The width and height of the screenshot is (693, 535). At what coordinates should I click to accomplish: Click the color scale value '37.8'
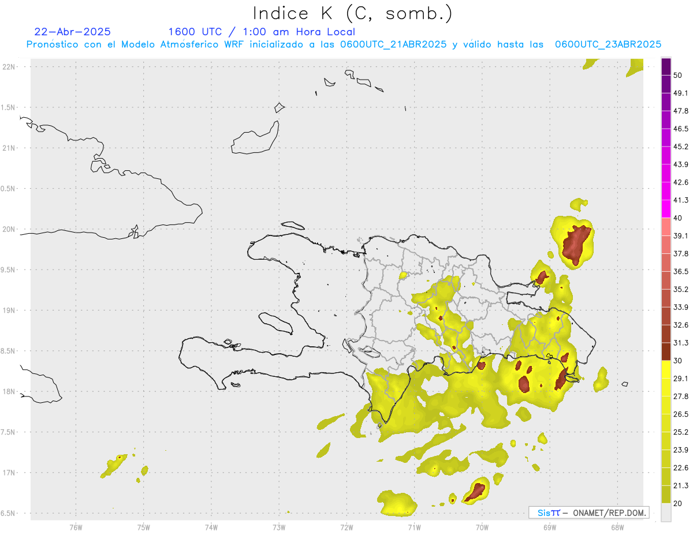pyautogui.click(x=680, y=253)
